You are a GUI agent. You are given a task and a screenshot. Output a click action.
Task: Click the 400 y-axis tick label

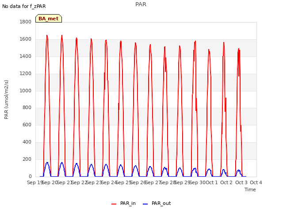pyautogui.click(x=27, y=142)
